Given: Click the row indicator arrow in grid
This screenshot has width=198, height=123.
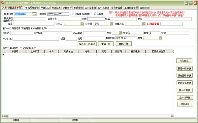Looking at the screenshot, I should [3, 55].
